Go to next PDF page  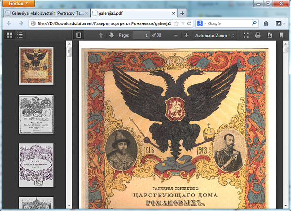111,35
